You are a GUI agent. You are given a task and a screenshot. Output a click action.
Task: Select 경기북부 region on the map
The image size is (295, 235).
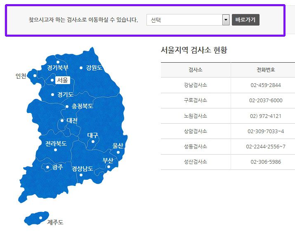(x=58, y=68)
